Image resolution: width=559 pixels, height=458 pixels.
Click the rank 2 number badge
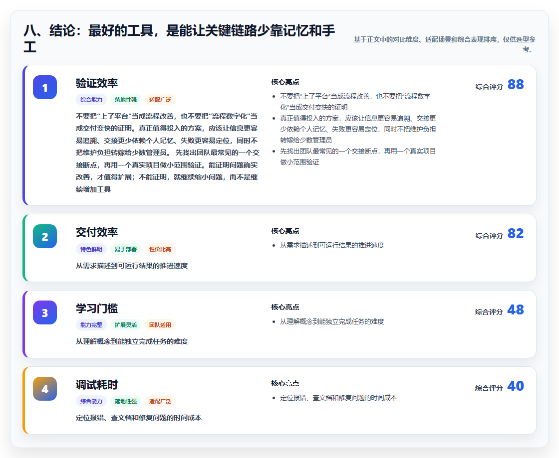45,236
